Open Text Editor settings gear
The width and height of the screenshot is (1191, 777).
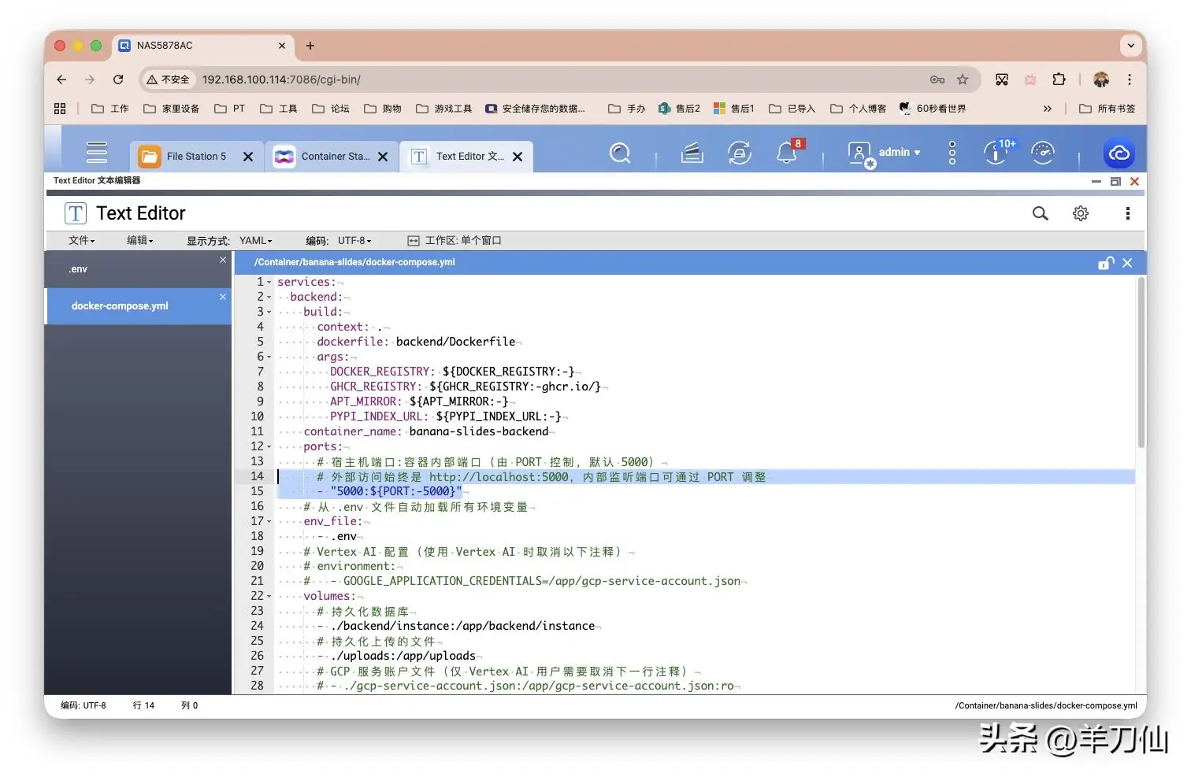click(x=1081, y=213)
